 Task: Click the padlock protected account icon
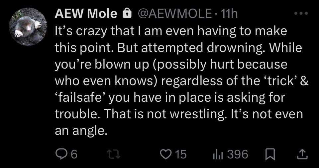(127, 14)
